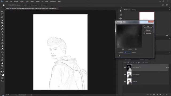The width and height of the screenshot is (171, 96).
Task: Select the Eraser tool
Action: 2,40
